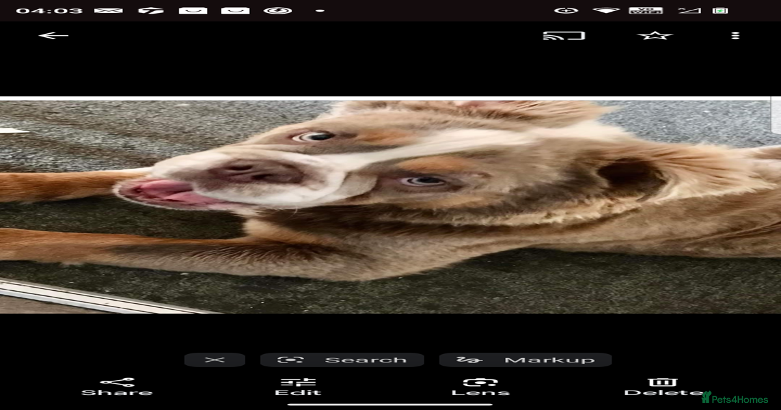The image size is (781, 410).
Task: Tap the mobile signal strength icon
Action: pyautogui.click(x=689, y=10)
